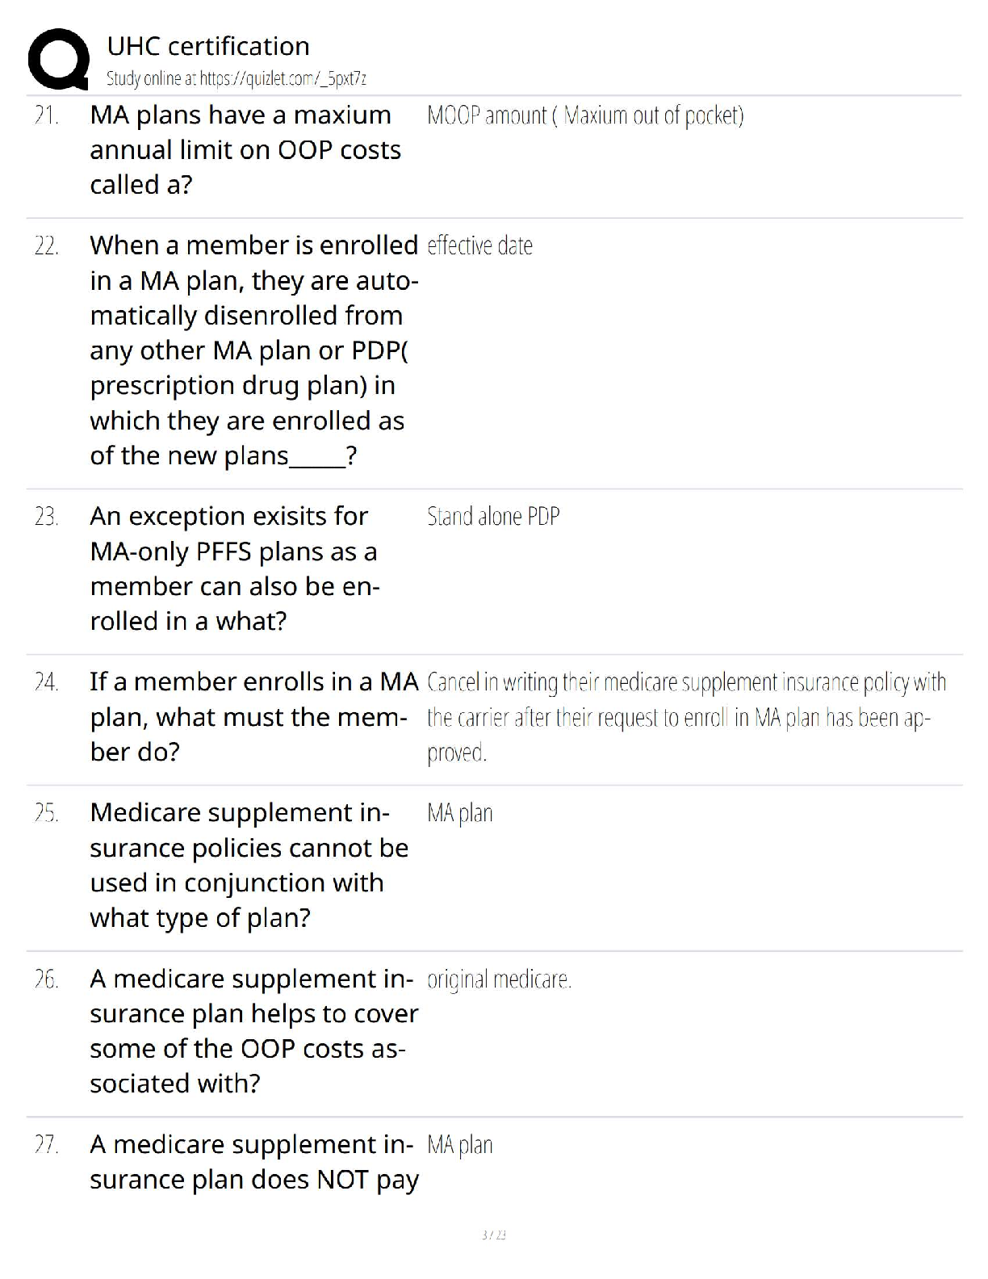
Task: Select question number 26
Action: point(46,979)
